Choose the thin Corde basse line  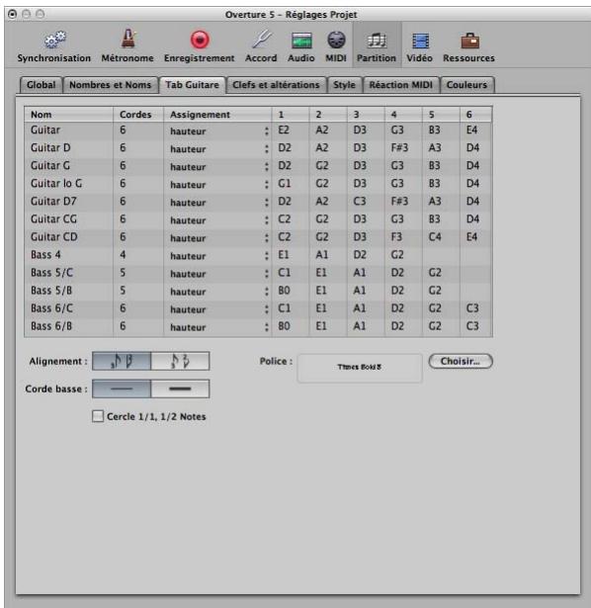[122, 389]
